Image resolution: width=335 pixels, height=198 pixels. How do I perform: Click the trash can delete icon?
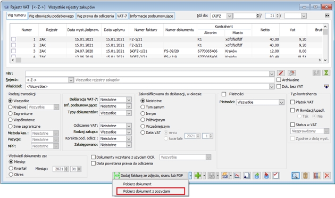click(305, 176)
